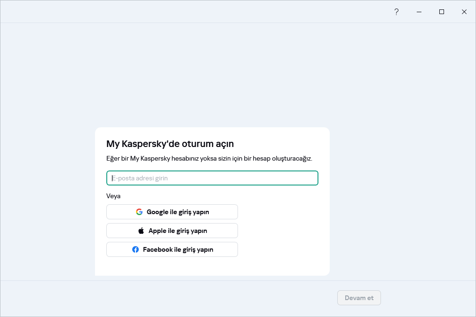
Task: Click the minimize dash icon
Action: (419, 12)
